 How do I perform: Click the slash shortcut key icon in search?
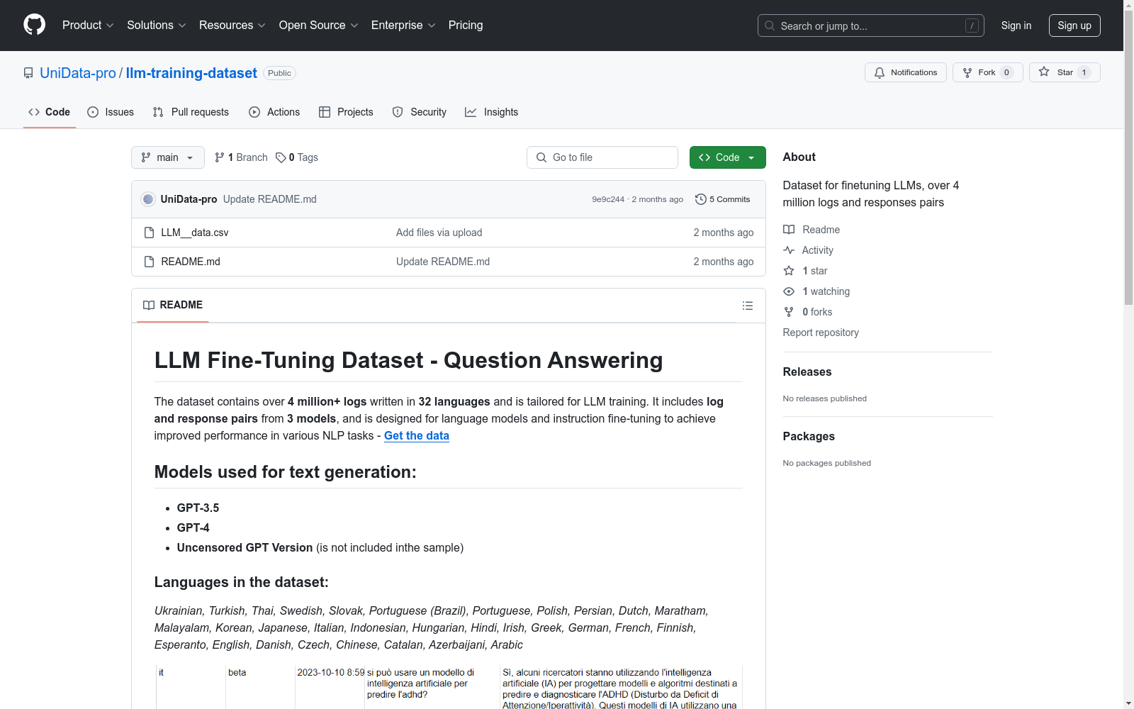[972, 26]
